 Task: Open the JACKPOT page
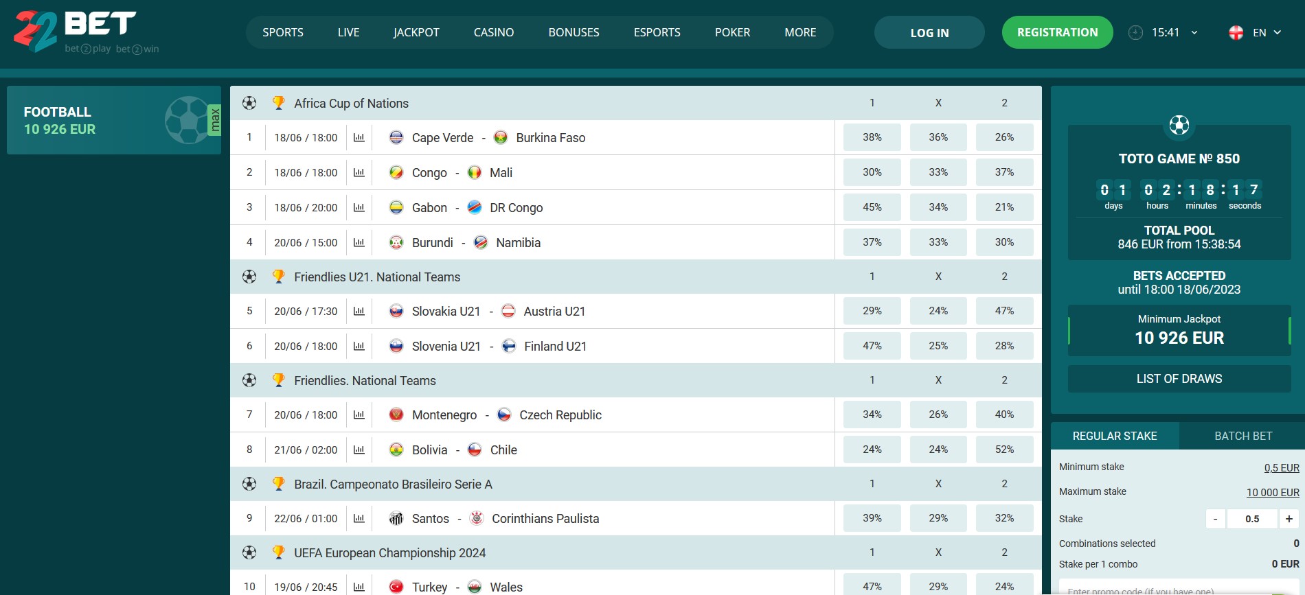416,32
